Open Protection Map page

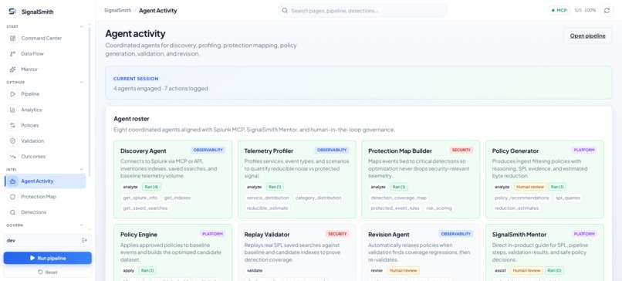(45, 196)
